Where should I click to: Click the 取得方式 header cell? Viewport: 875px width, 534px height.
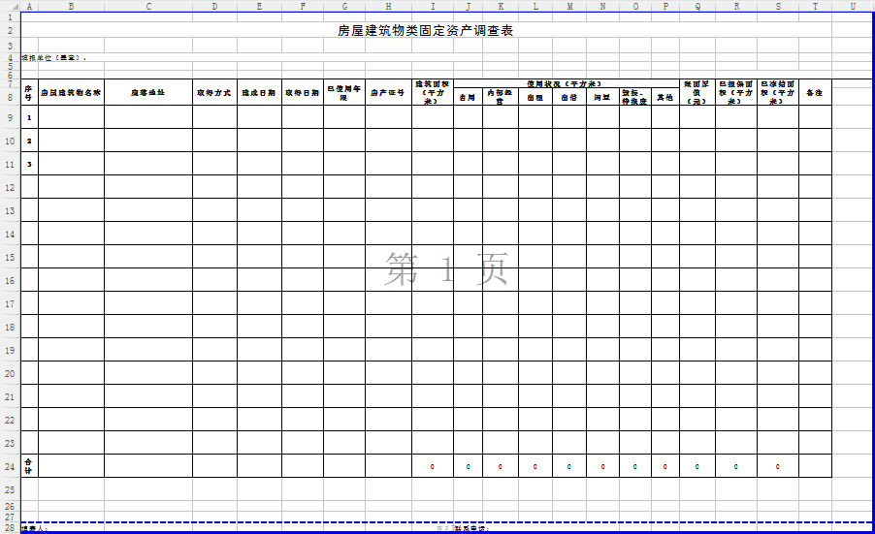(213, 92)
